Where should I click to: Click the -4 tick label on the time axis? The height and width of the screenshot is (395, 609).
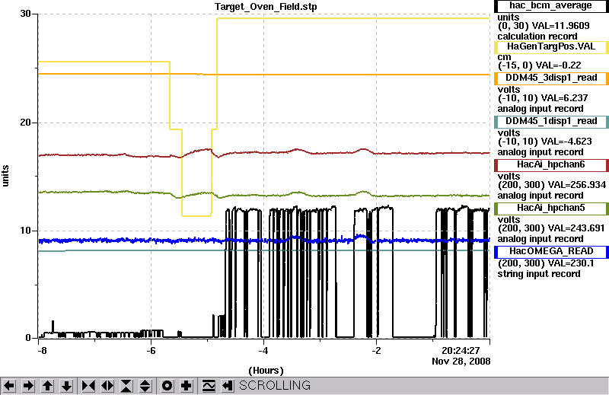pyautogui.click(x=263, y=351)
